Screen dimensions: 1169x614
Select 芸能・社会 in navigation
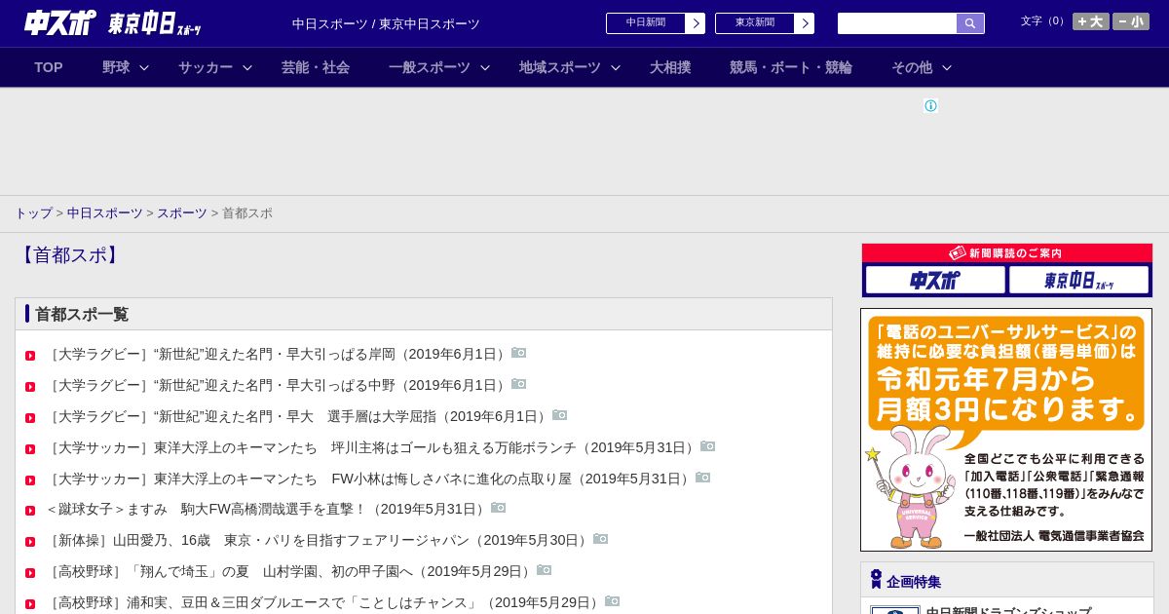click(316, 67)
